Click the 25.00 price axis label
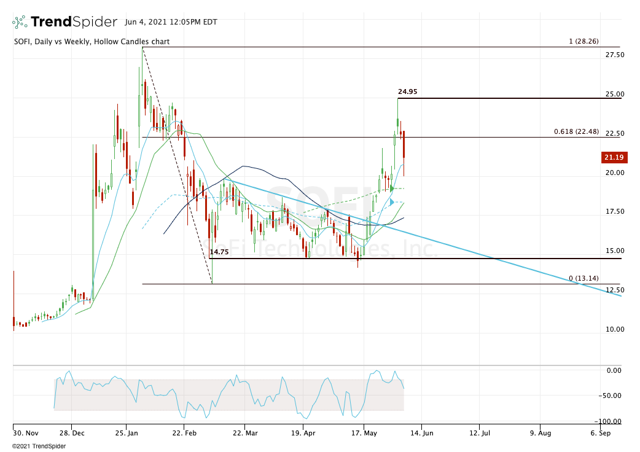The image size is (640, 452). click(x=615, y=94)
